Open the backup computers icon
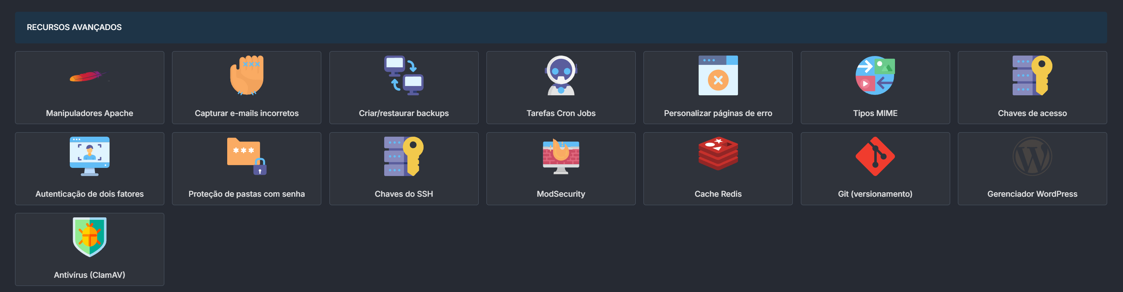The image size is (1123, 292). tap(404, 75)
